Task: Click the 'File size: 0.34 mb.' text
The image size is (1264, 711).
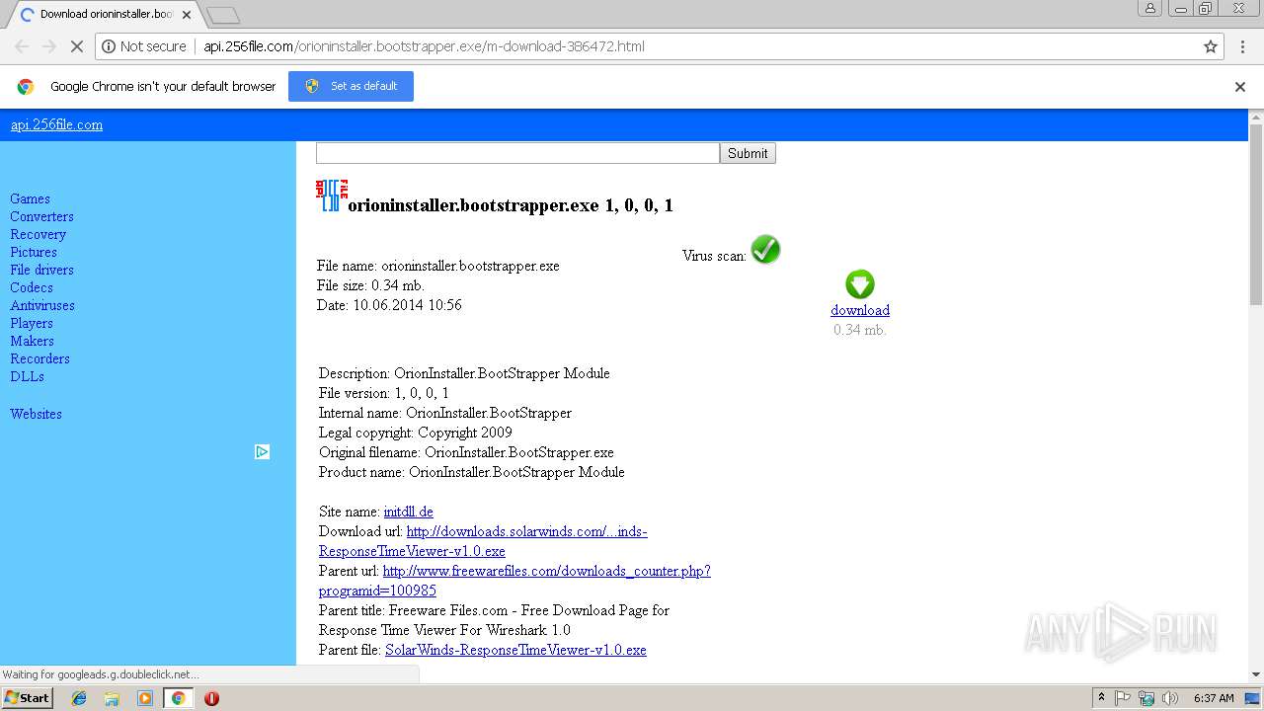Action: click(370, 285)
